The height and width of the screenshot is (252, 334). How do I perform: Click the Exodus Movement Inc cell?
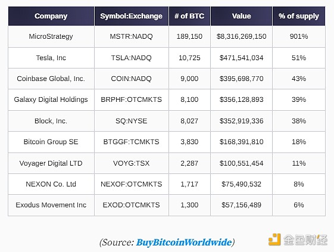(x=51, y=205)
